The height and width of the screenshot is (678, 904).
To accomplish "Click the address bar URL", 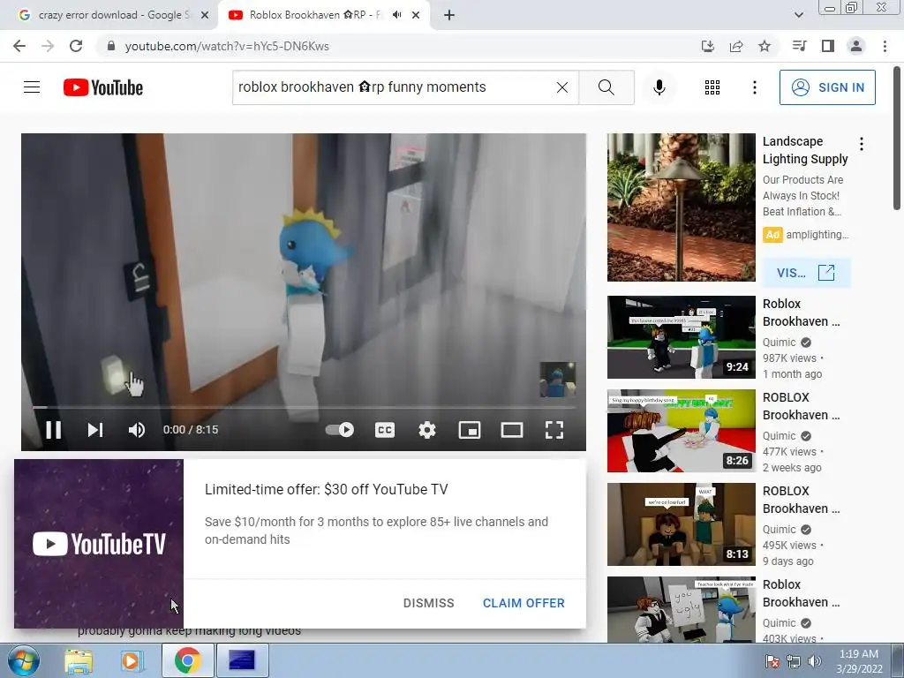I will [x=227, y=46].
